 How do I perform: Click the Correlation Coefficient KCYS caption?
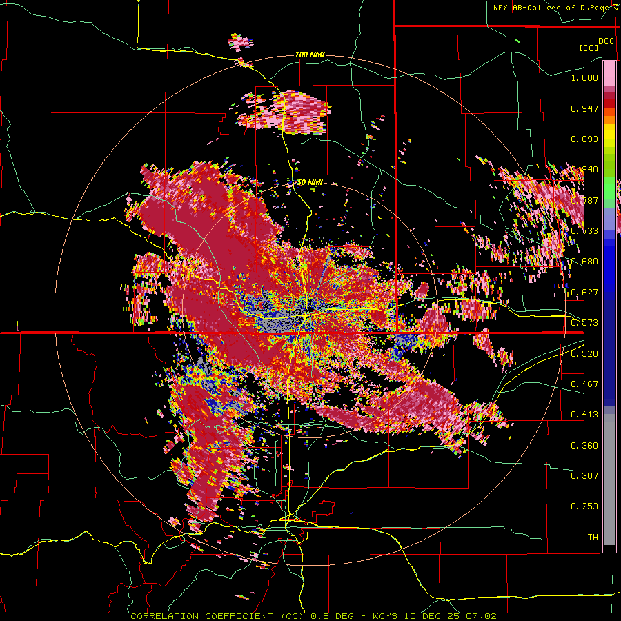tap(313, 616)
